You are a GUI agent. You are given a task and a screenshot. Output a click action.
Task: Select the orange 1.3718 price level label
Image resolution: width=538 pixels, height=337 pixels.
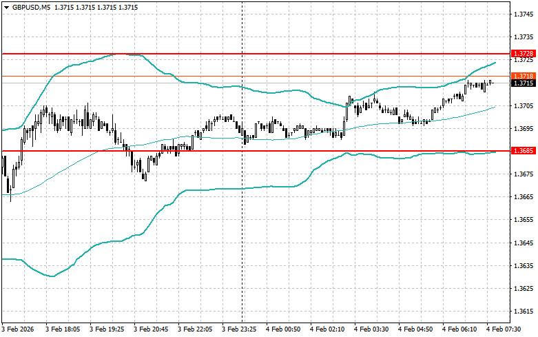point(524,76)
